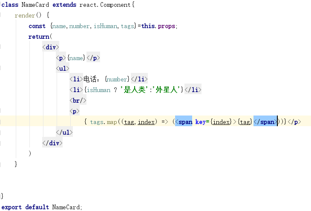This screenshot has height=211, width=311.
Task: Click the highlighted opening <span tag
Action: coord(184,121)
